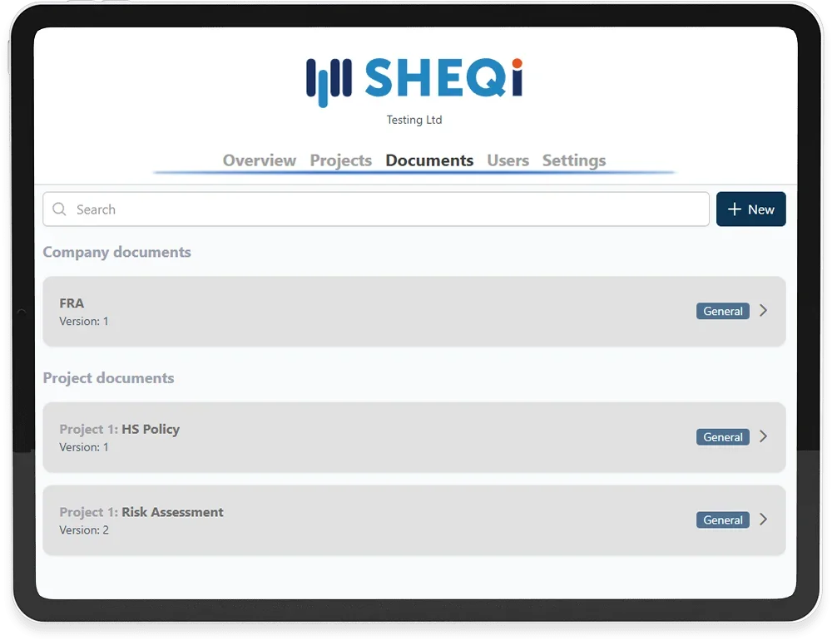Focus the Search input field
This screenshot has width=832, height=640.
383,209
